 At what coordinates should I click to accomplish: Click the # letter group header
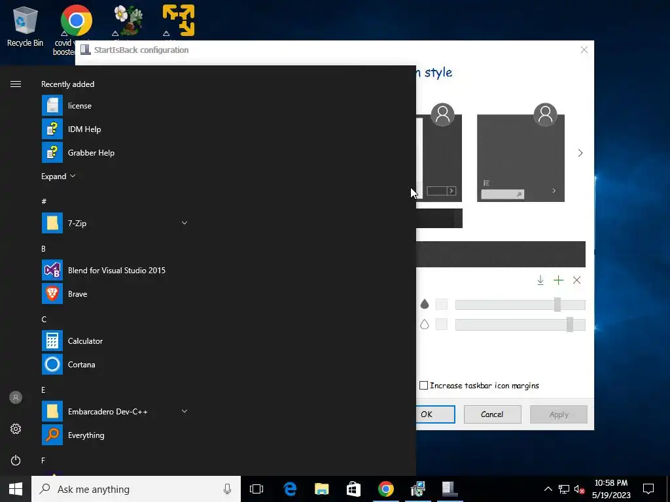pos(44,201)
